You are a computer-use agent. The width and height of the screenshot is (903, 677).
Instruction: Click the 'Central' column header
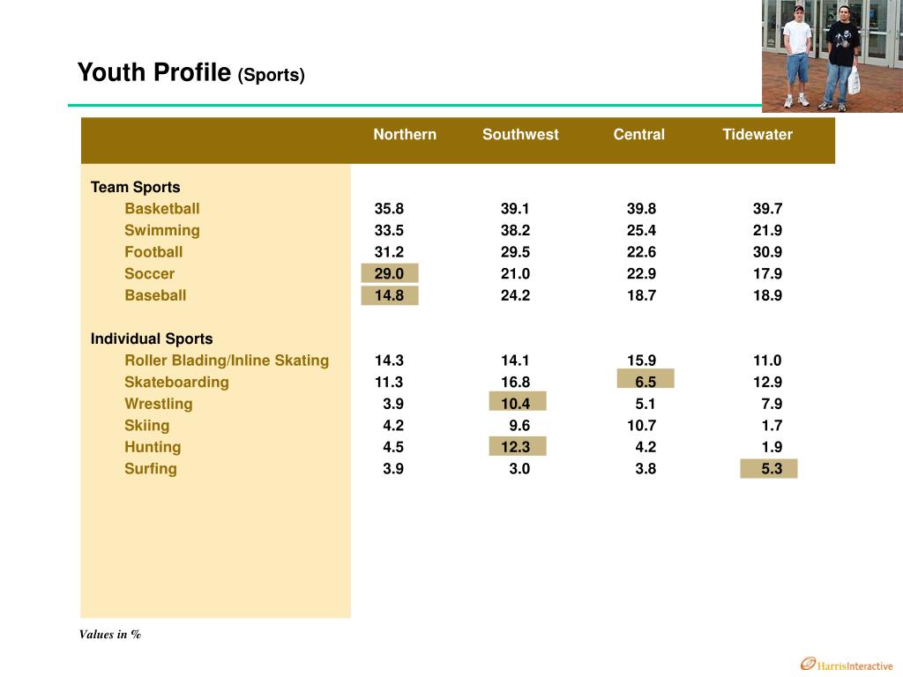point(638,135)
